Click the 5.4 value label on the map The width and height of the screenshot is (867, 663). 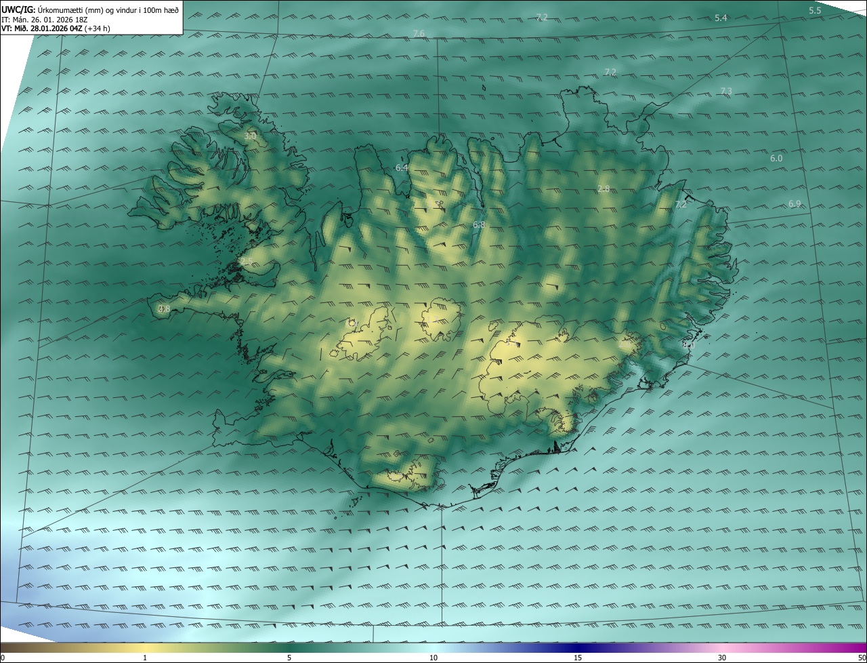coord(721,18)
